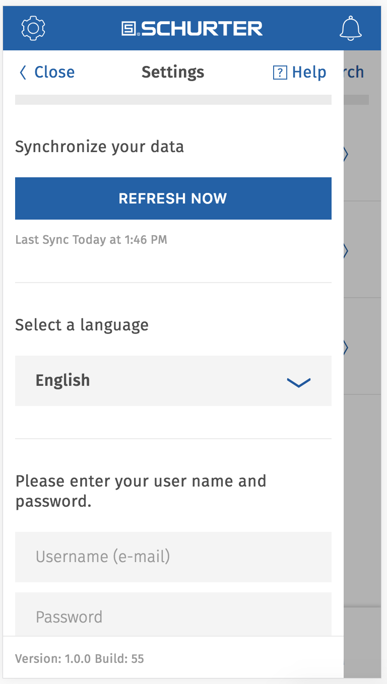
Task: Click the Last Sync timestamp text
Action: coord(91,240)
